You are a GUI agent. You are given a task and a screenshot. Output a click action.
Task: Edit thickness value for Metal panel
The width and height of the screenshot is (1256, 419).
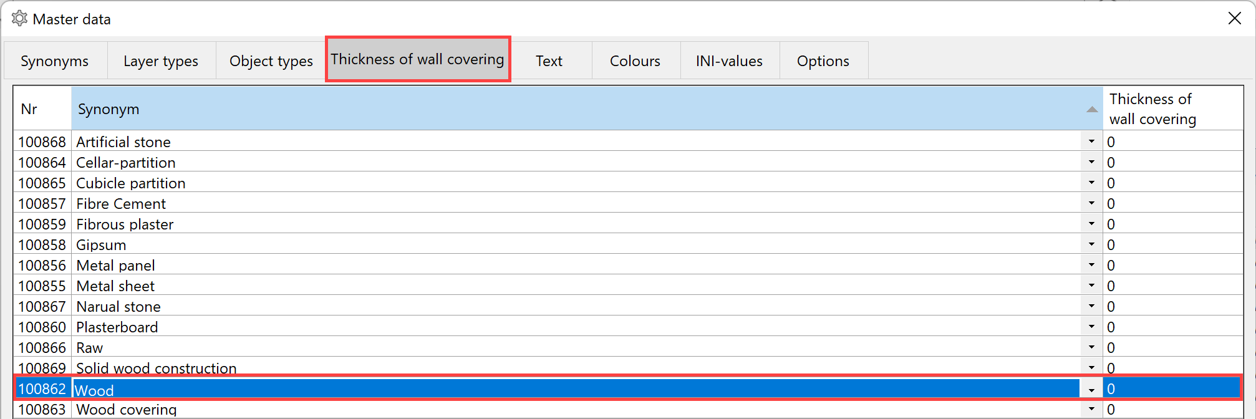[x=1172, y=265]
